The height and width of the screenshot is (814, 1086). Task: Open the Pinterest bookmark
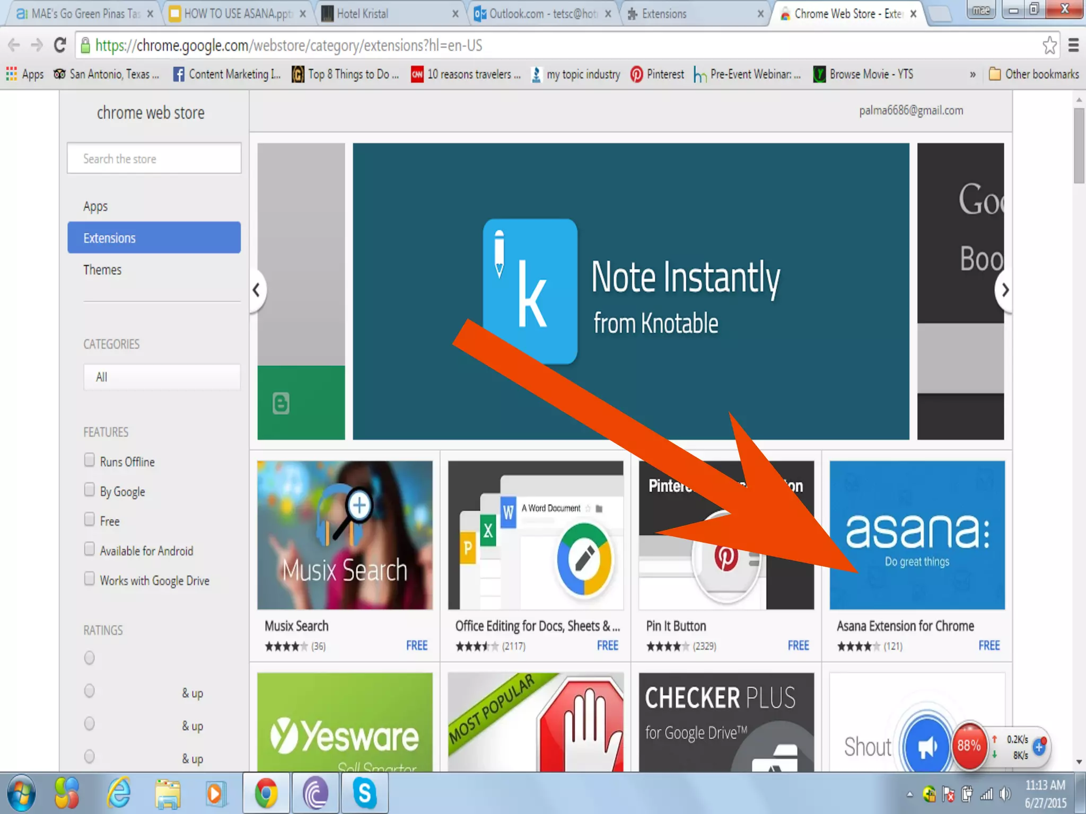[x=657, y=74]
